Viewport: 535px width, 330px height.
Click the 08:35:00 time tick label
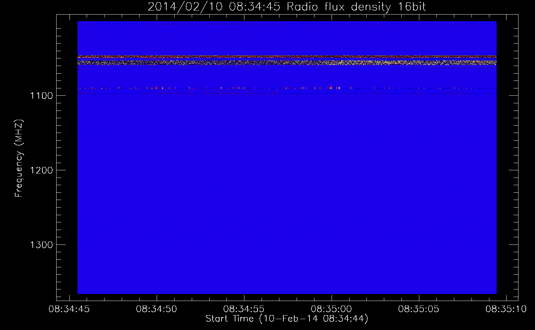(331, 309)
